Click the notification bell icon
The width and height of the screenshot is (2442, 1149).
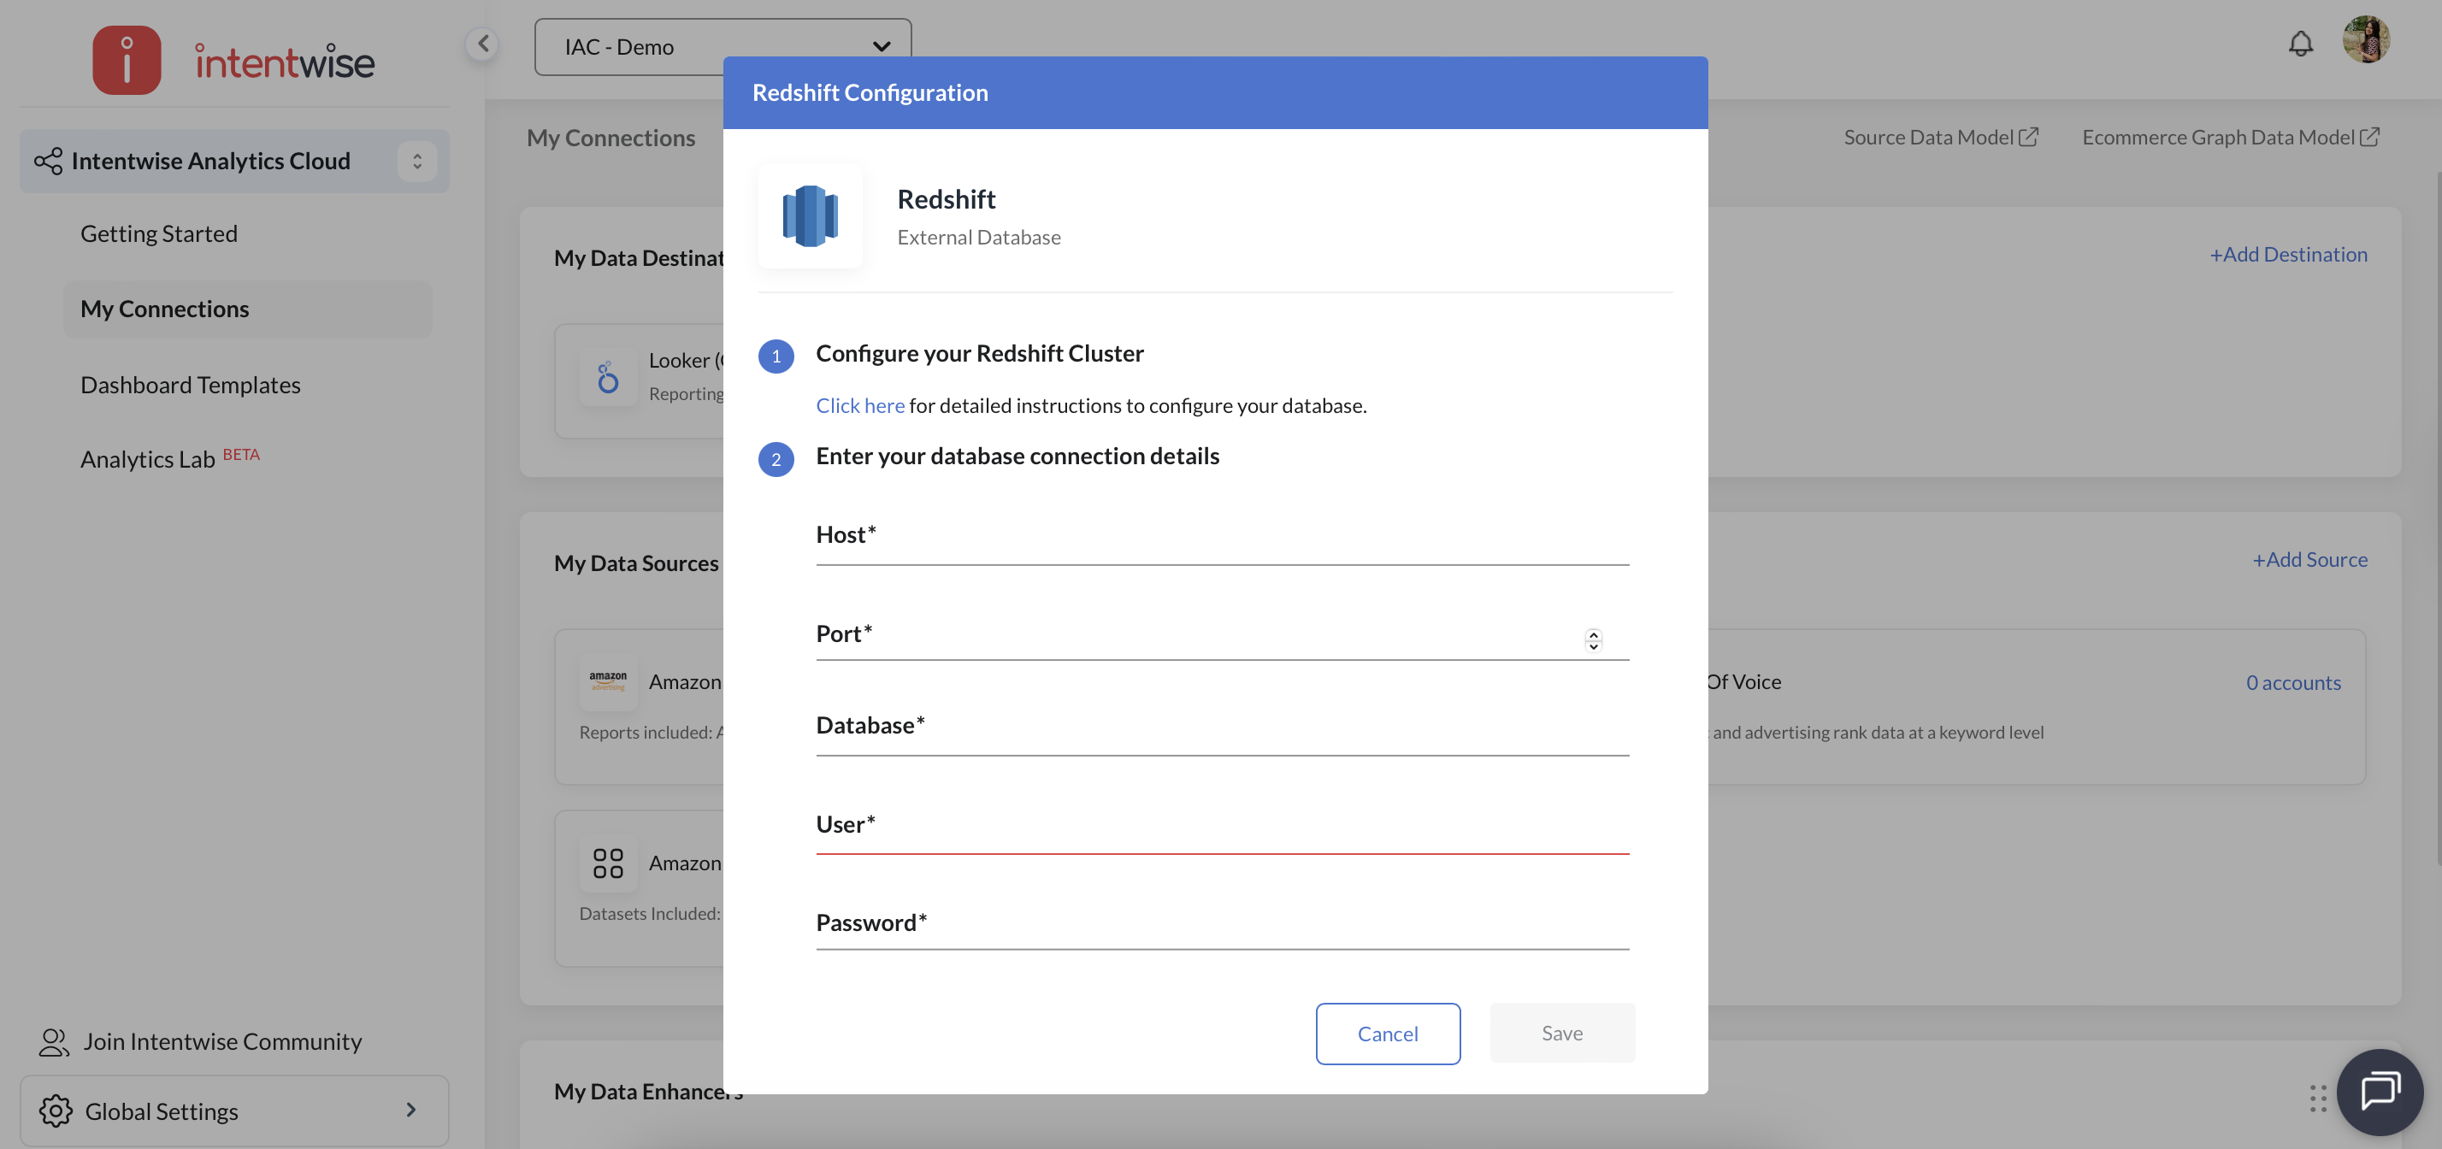pos(2300,44)
